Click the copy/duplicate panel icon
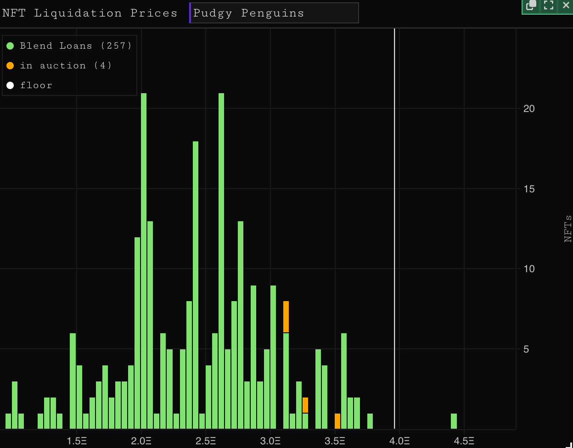This screenshot has width=573, height=448. pos(531,5)
